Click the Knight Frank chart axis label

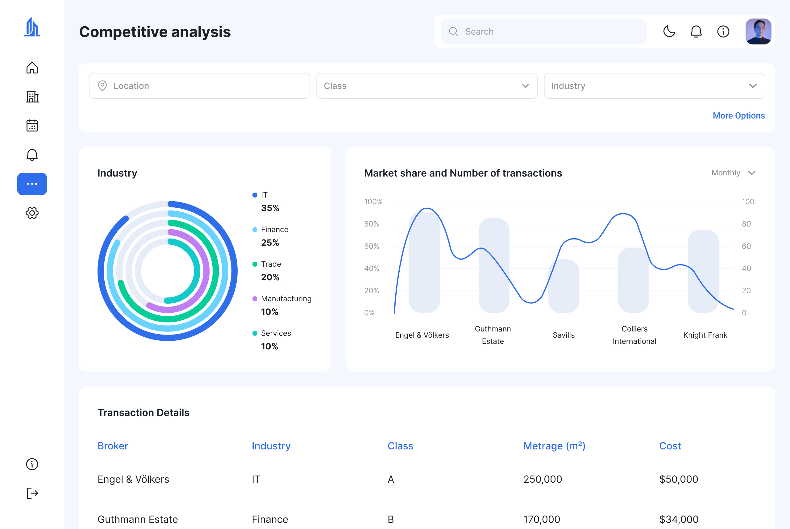click(x=705, y=335)
